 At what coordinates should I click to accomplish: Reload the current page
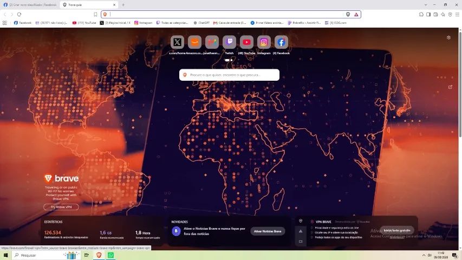point(19,14)
